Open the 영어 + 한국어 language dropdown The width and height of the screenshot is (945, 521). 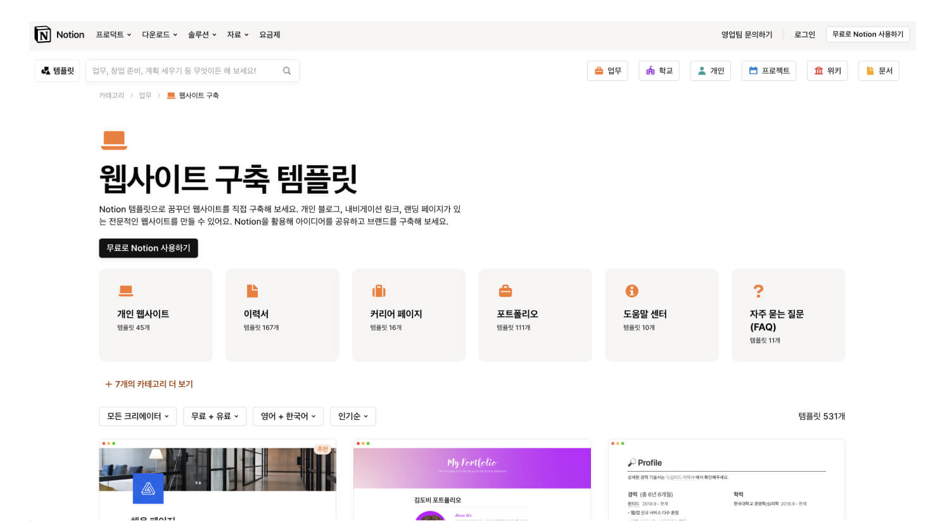coord(288,417)
